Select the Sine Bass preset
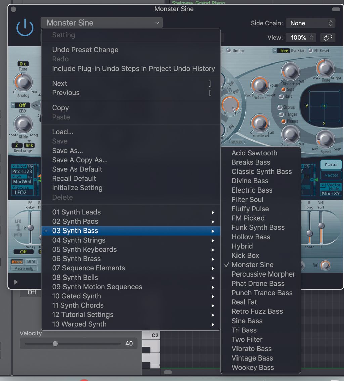Image resolution: width=344 pixels, height=381 pixels. (247, 321)
